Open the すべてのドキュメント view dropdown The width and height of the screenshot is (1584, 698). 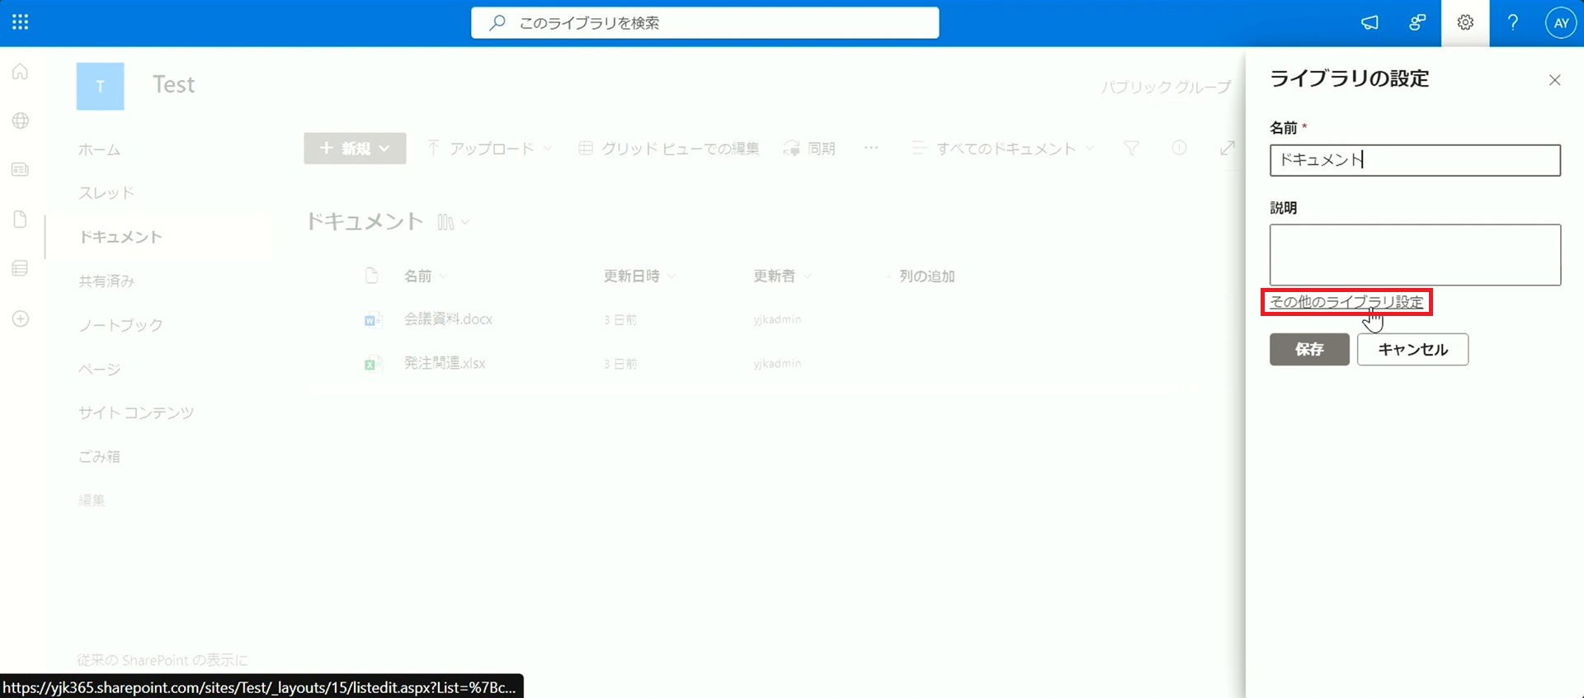pyautogui.click(x=1003, y=149)
